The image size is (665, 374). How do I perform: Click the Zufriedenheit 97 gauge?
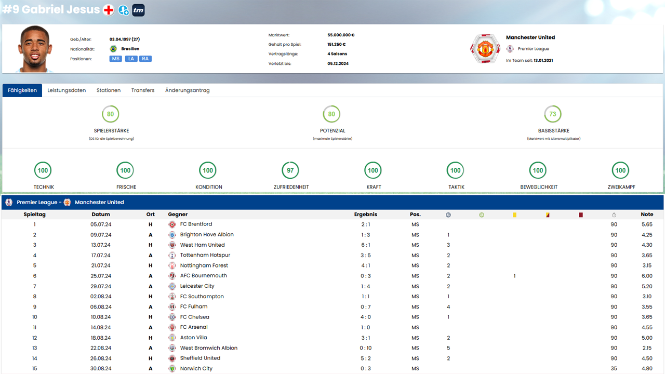tap(290, 170)
